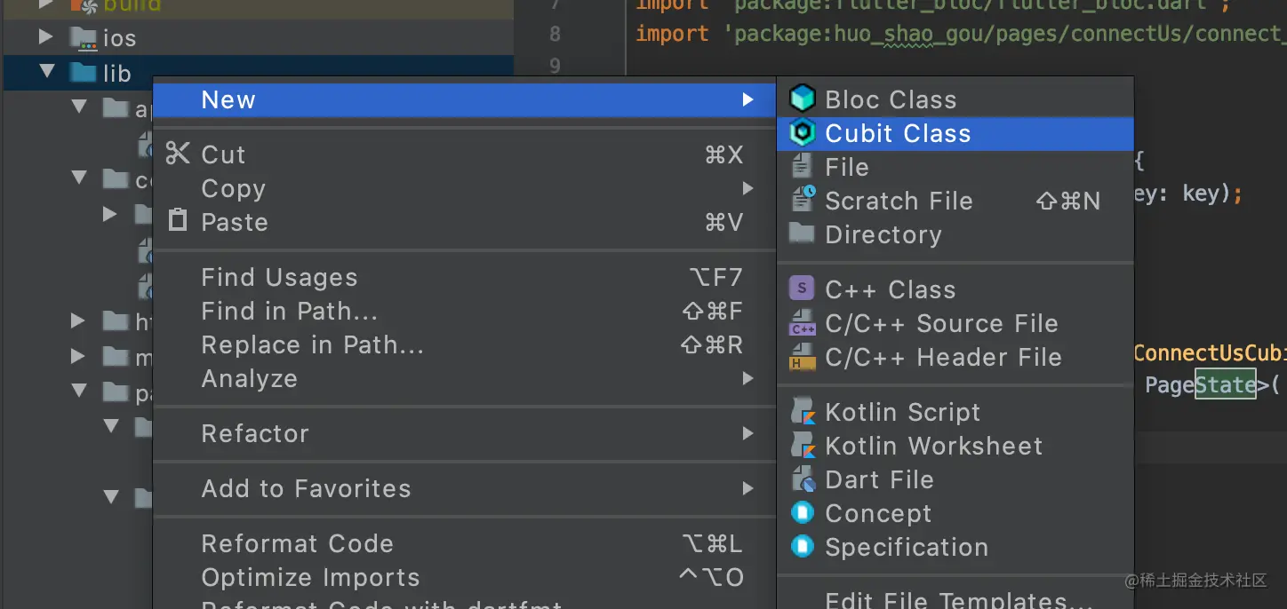Image resolution: width=1287 pixels, height=609 pixels.
Task: Click the Directory folder icon
Action: tap(803, 233)
